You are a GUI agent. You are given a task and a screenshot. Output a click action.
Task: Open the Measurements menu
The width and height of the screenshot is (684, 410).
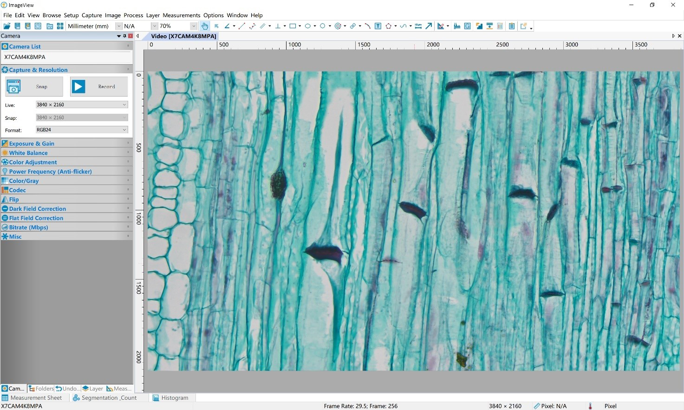[x=181, y=15]
